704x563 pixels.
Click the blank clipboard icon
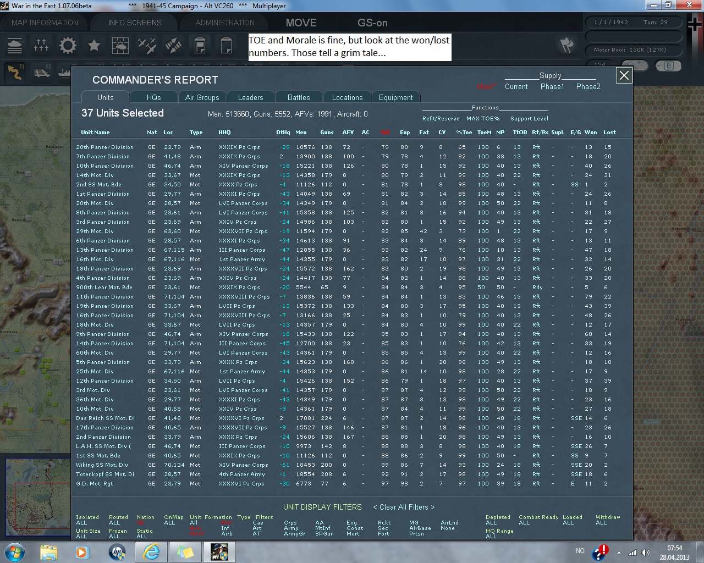click(x=226, y=45)
